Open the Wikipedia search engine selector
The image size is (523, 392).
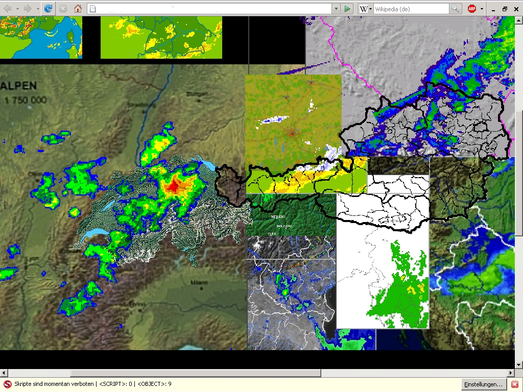[366, 9]
